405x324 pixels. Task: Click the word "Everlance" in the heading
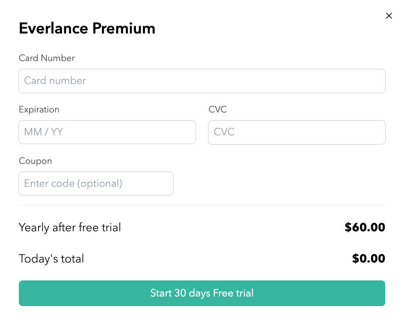(53, 29)
